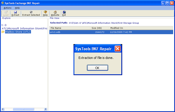Click the date 12/26/2009 7:42 PM
The height and width of the screenshot is (112, 175).
(121, 32)
